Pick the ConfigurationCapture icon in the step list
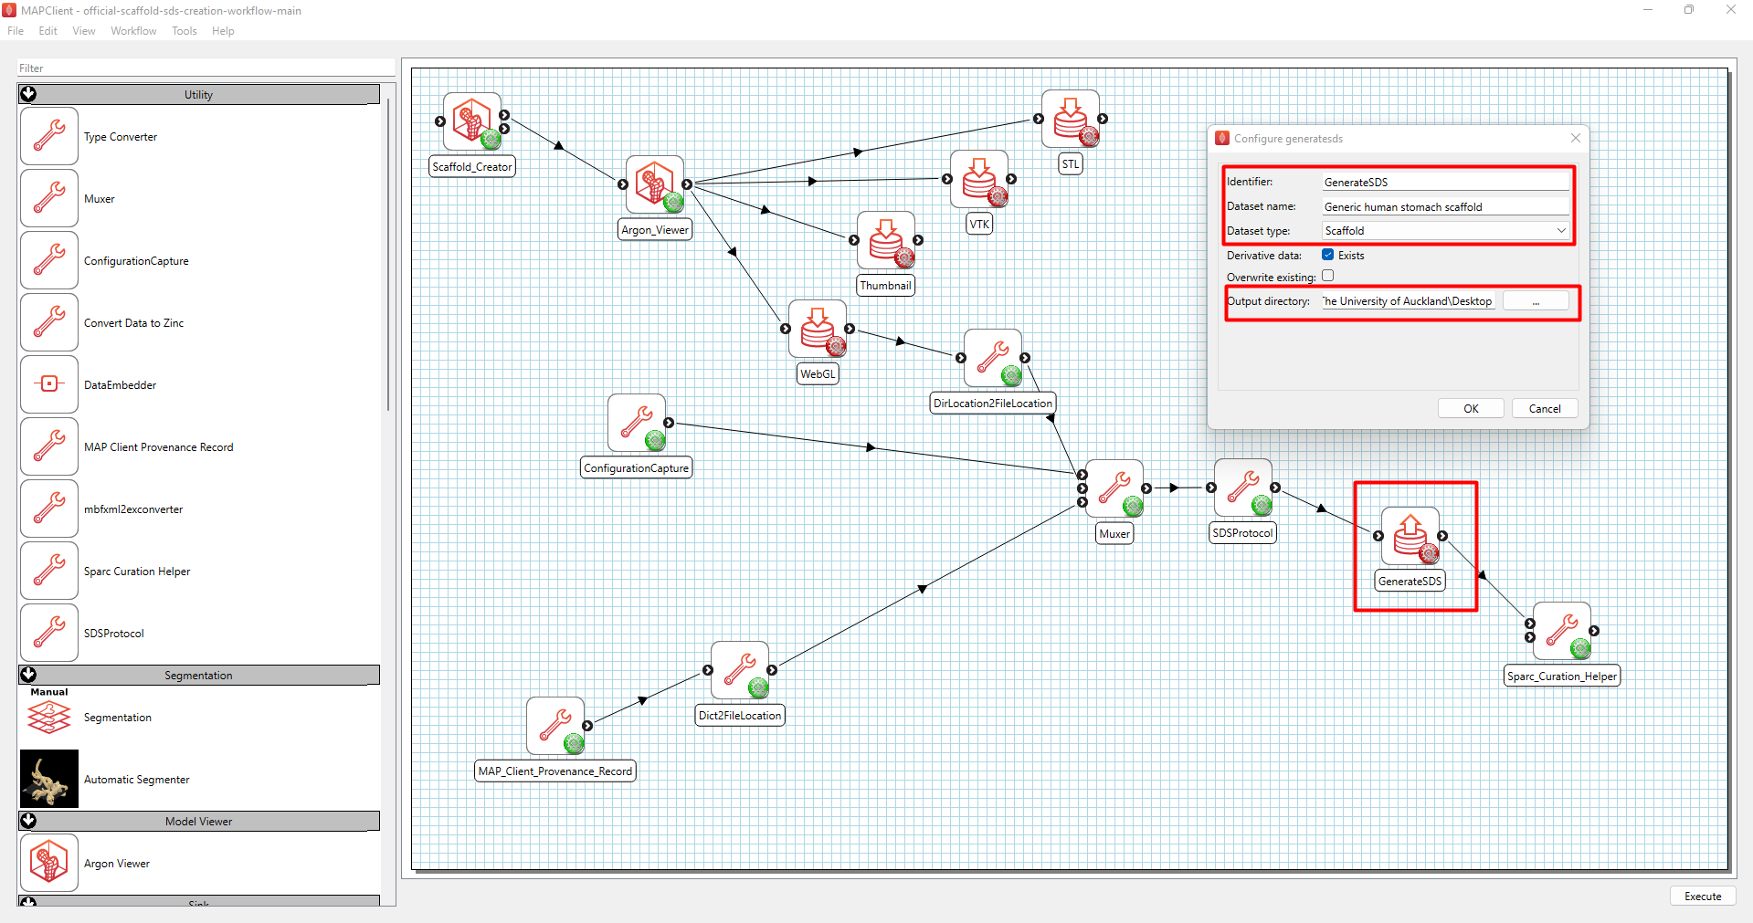 click(x=49, y=260)
